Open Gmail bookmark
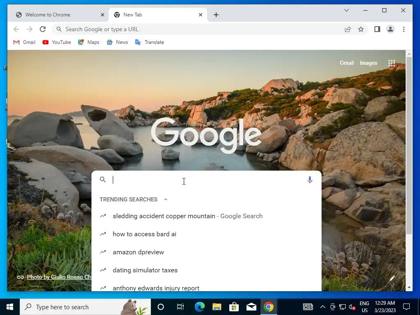420x315 pixels. pos(24,42)
